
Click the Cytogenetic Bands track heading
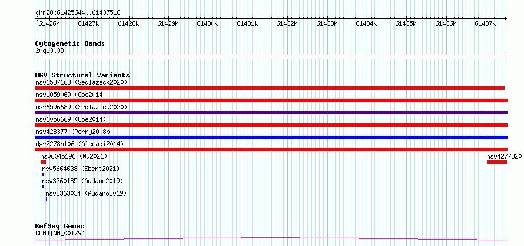click(x=70, y=43)
